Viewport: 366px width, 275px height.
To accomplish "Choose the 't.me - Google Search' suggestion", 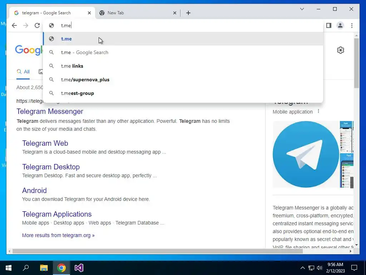I will (x=183, y=52).
